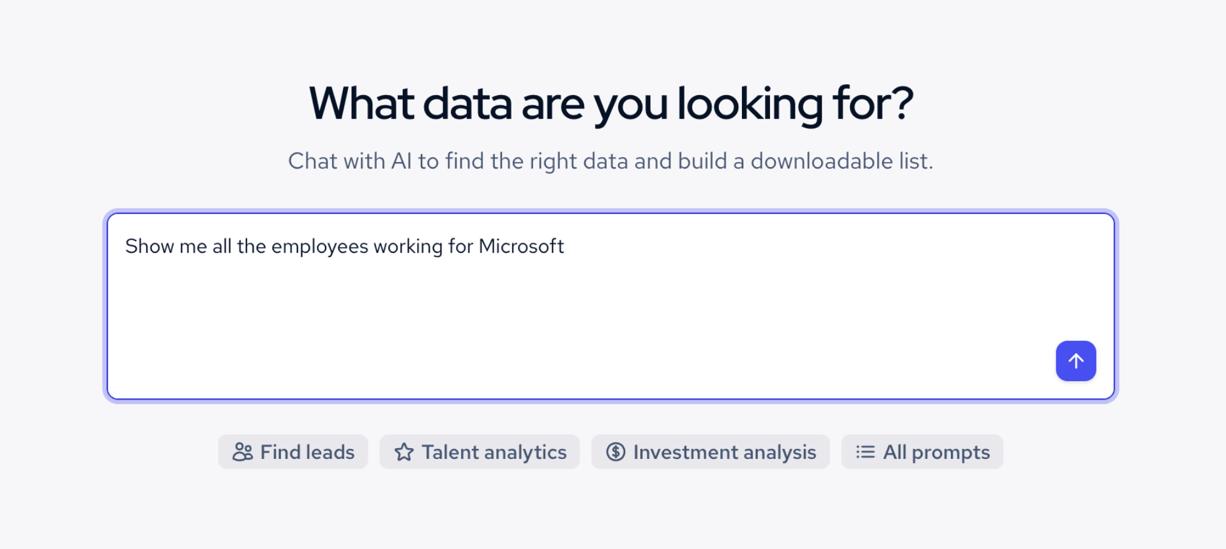
Task: Click the heading What data are you looking for
Action: [x=611, y=104]
